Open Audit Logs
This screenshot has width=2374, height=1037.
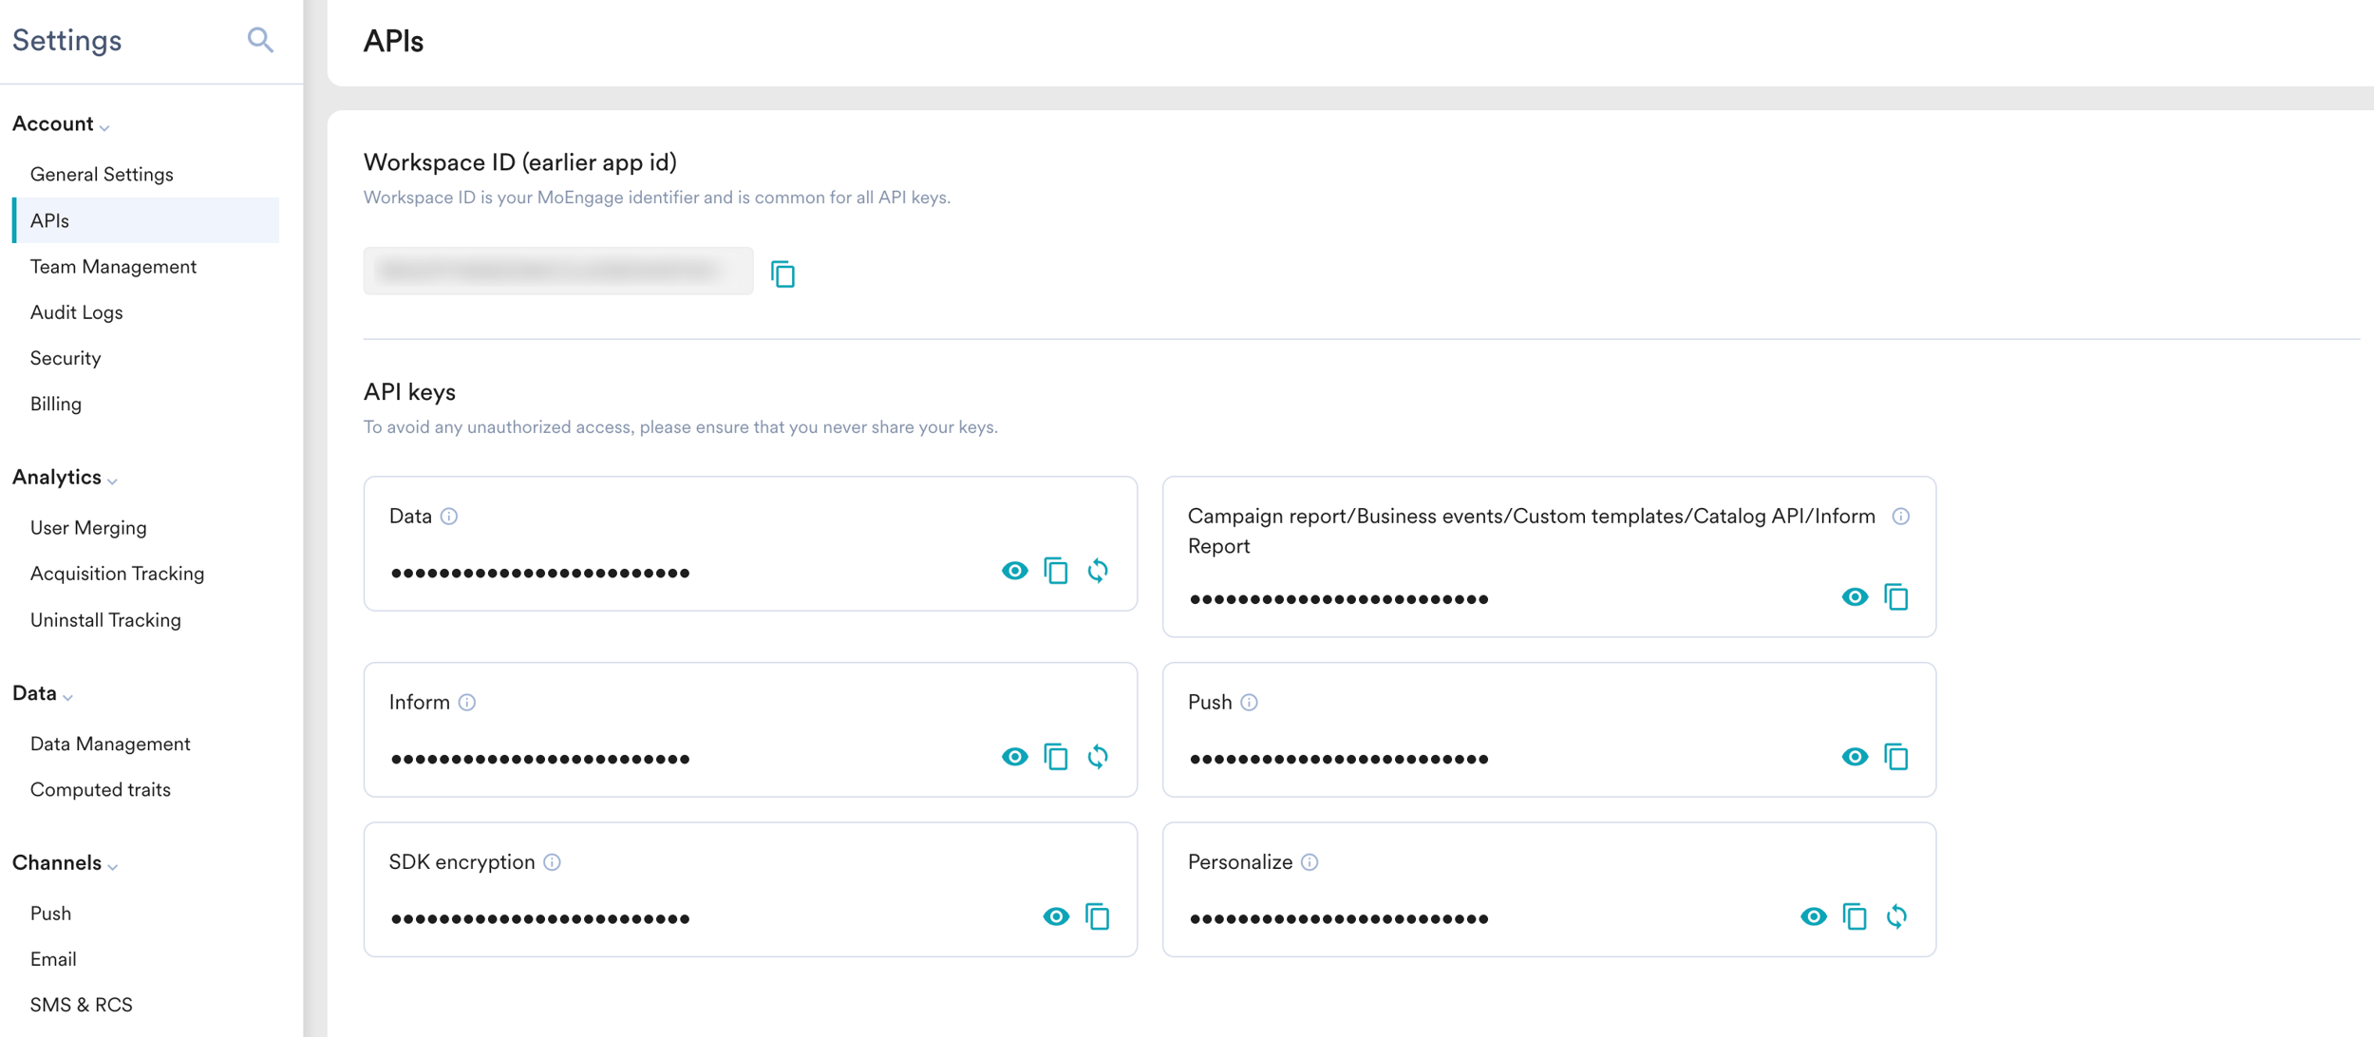click(76, 312)
